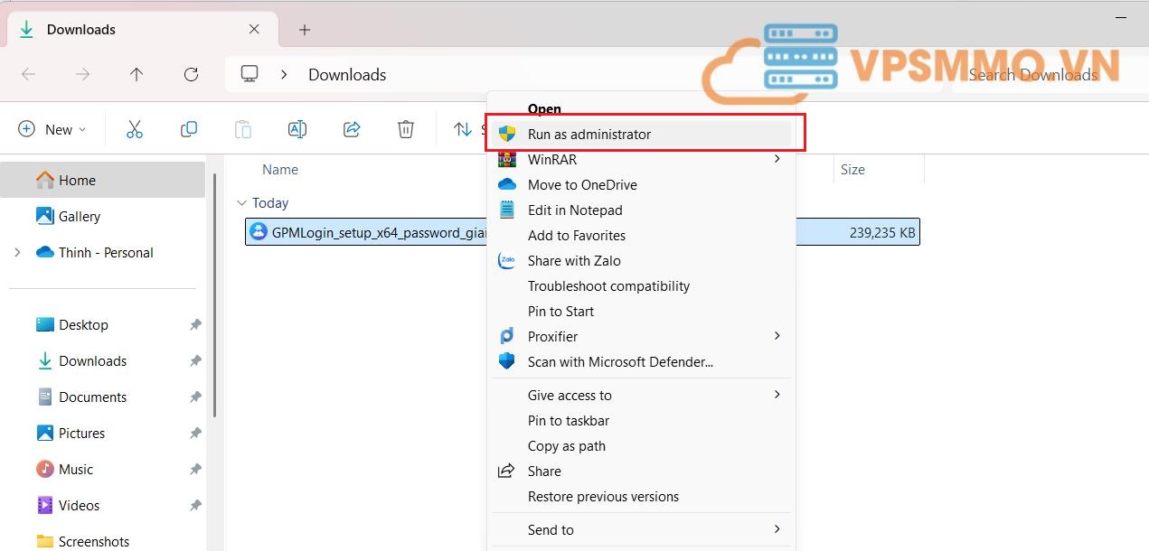Click the Delete trash can icon
This screenshot has height=551, width=1149.
tap(406, 129)
